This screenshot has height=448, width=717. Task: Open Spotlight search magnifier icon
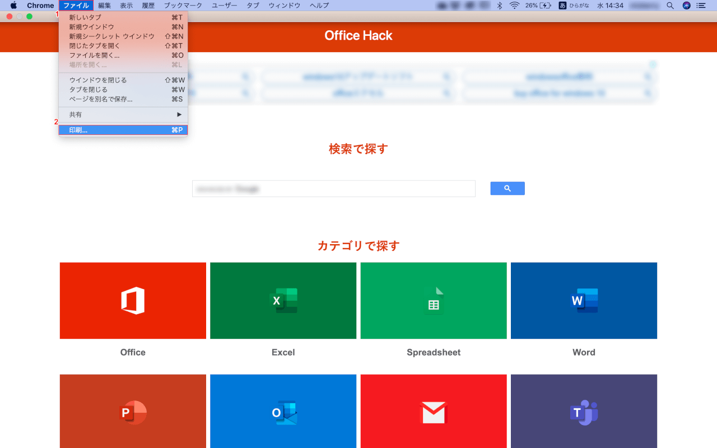(x=671, y=6)
